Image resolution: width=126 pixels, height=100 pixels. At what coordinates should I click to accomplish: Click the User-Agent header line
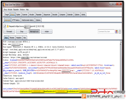pyautogui.click(x=39, y=47)
